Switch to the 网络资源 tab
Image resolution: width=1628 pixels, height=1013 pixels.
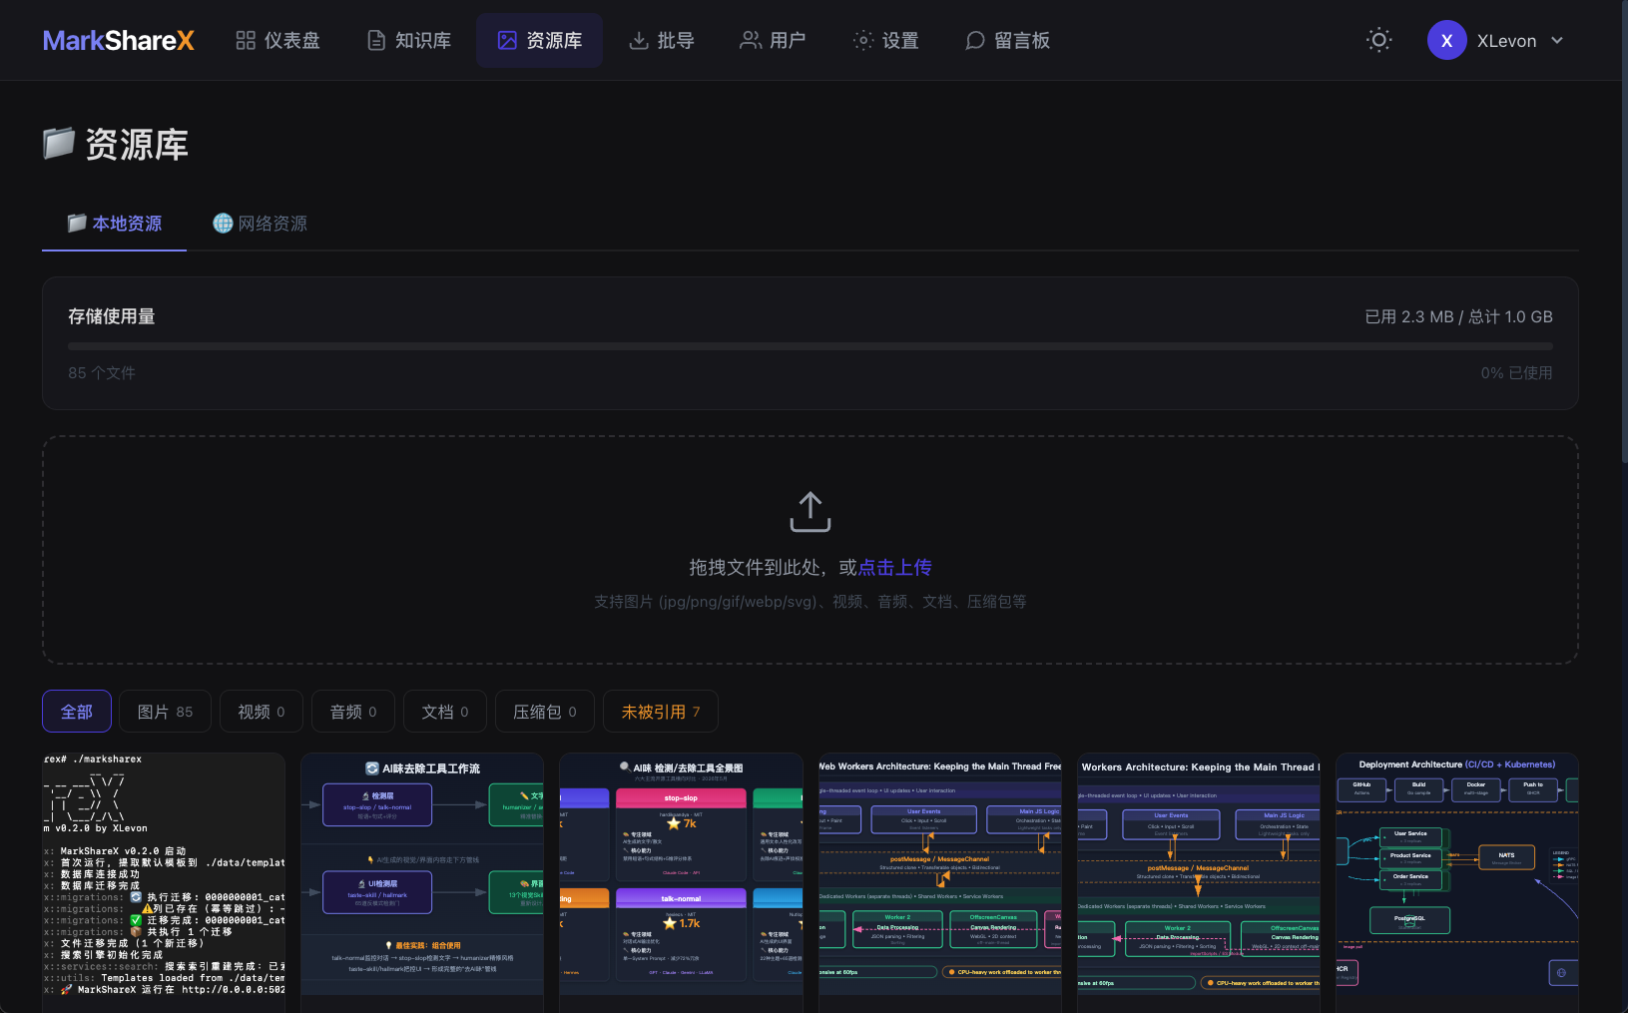tap(260, 224)
